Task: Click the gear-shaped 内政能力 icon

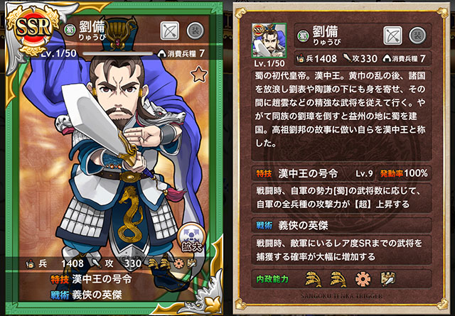Action: tap(363, 280)
